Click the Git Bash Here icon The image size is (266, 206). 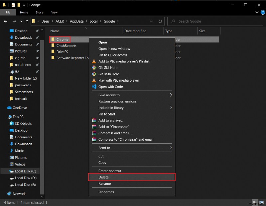(x=94, y=74)
